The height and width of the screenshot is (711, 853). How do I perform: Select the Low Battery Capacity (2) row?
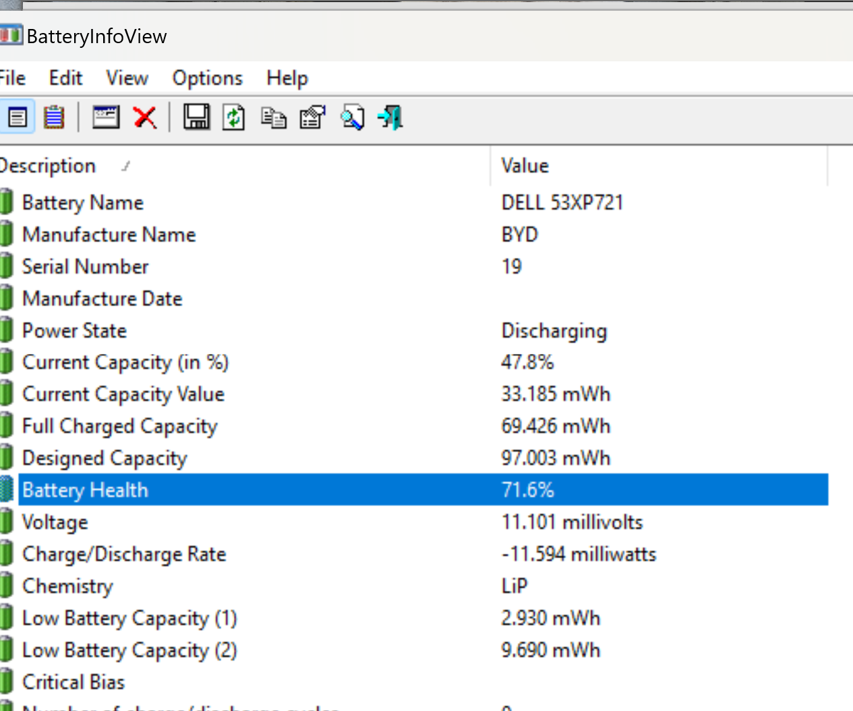(414, 650)
